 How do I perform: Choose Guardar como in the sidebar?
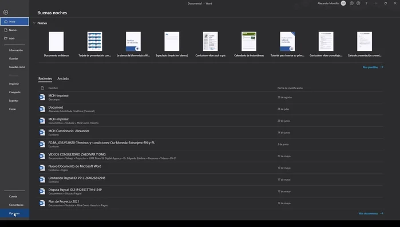click(17, 67)
